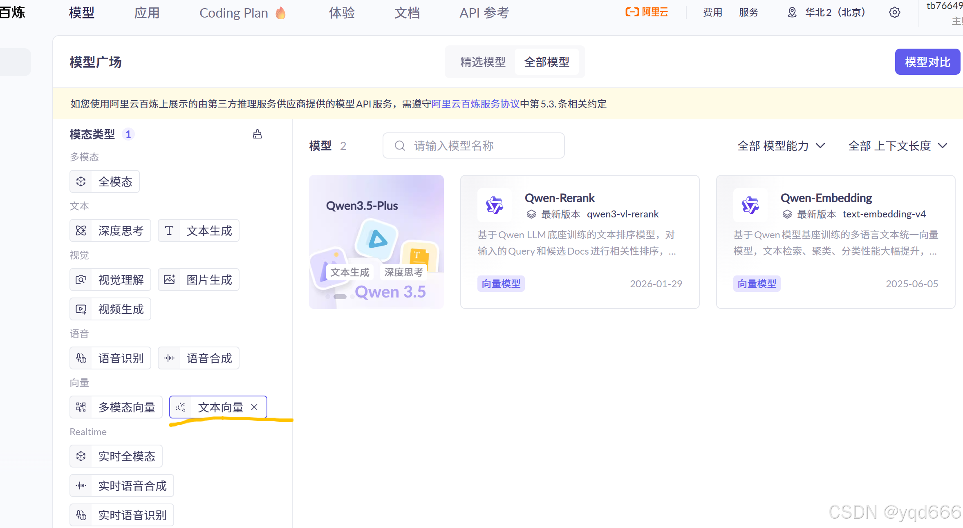This screenshot has height=528, width=963.
Task: Click the 实时全模态 icon
Action: click(81, 456)
